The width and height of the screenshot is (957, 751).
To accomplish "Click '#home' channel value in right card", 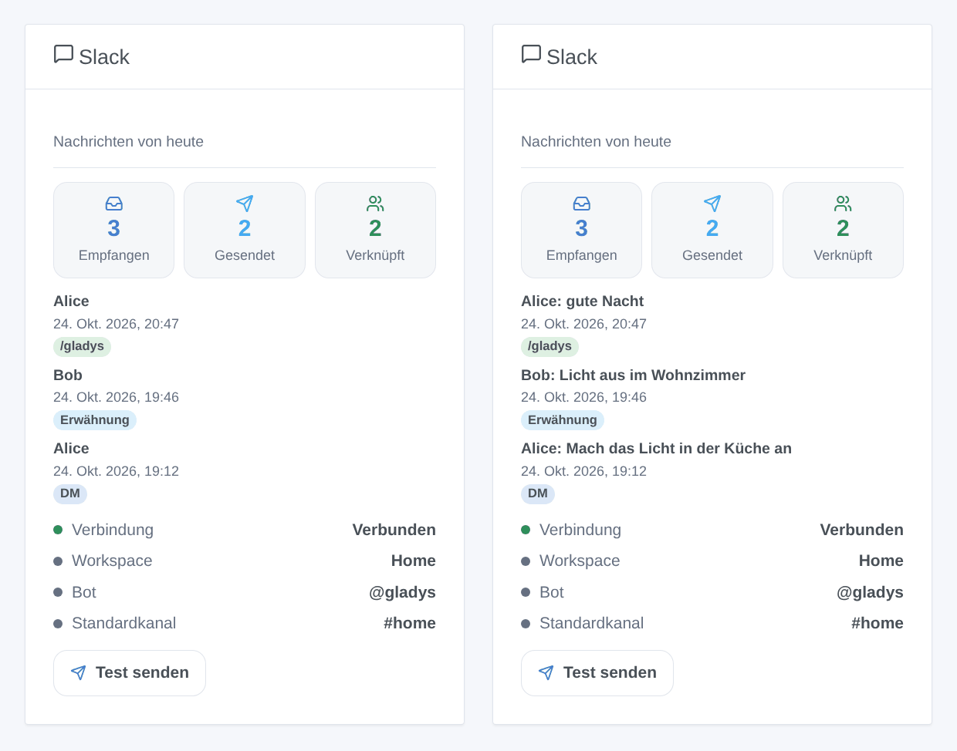I will click(878, 623).
